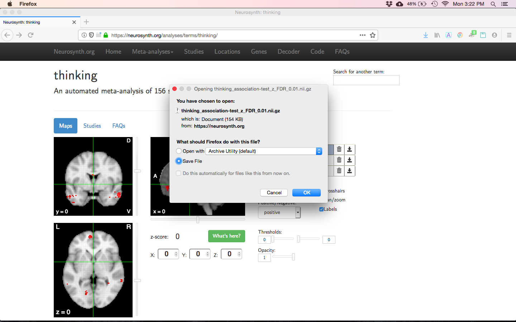Open Decoder in the navigation bar
This screenshot has width=516, height=322.
tap(288, 52)
